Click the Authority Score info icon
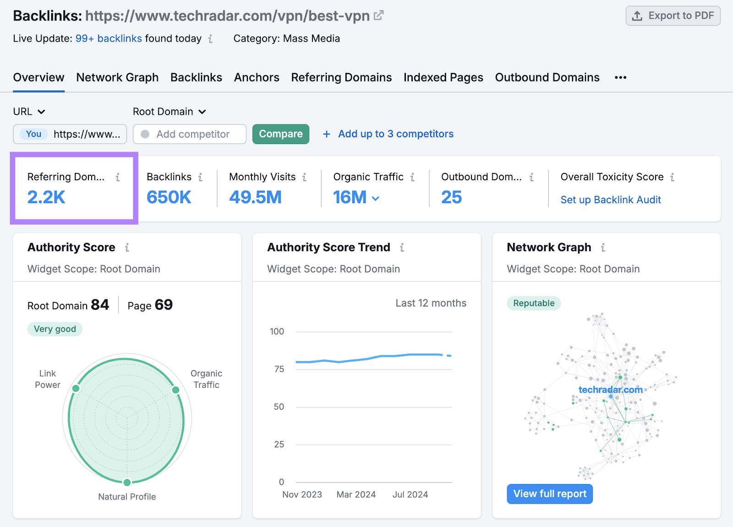This screenshot has height=527, width=733. [x=127, y=247]
